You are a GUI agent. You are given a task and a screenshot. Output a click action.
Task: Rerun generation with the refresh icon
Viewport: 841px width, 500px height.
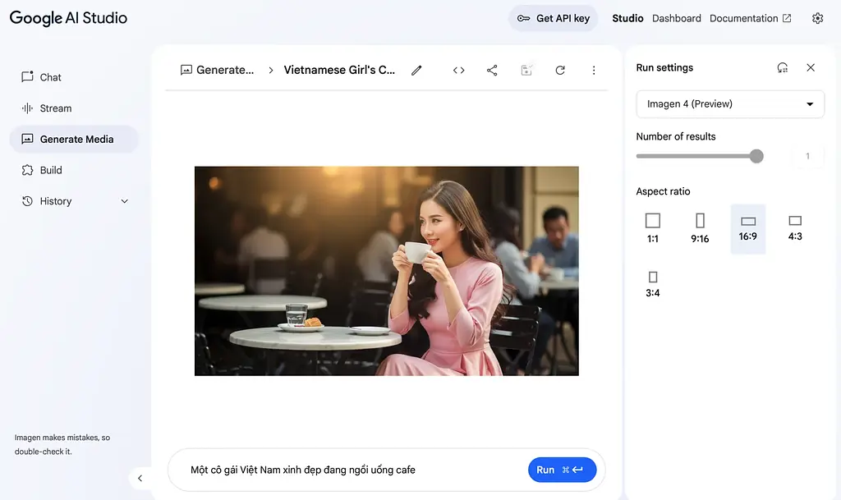point(559,71)
